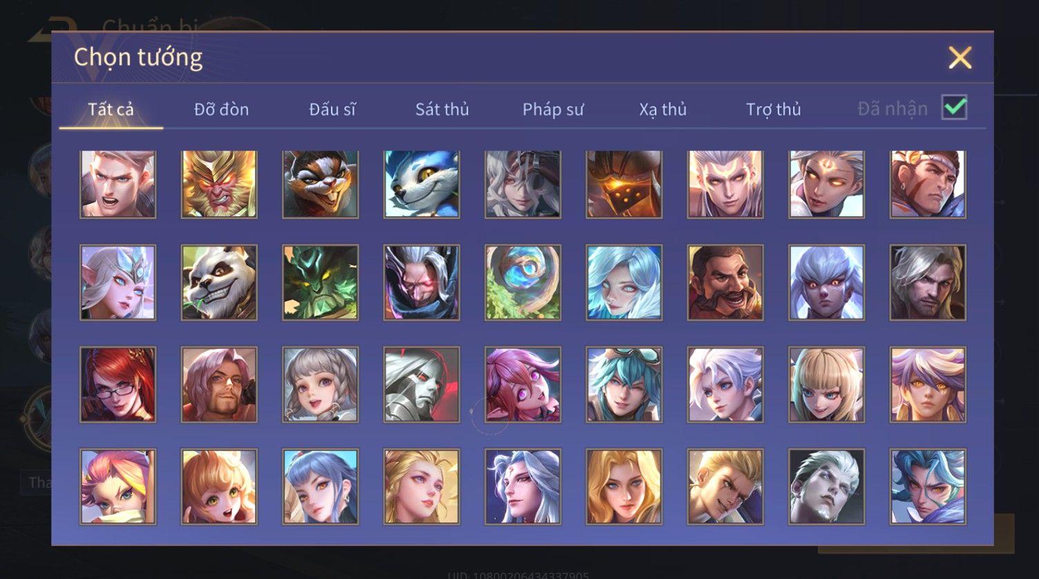Switch to the Đỡ đòn tab
The height and width of the screenshot is (579, 1039).
221,109
